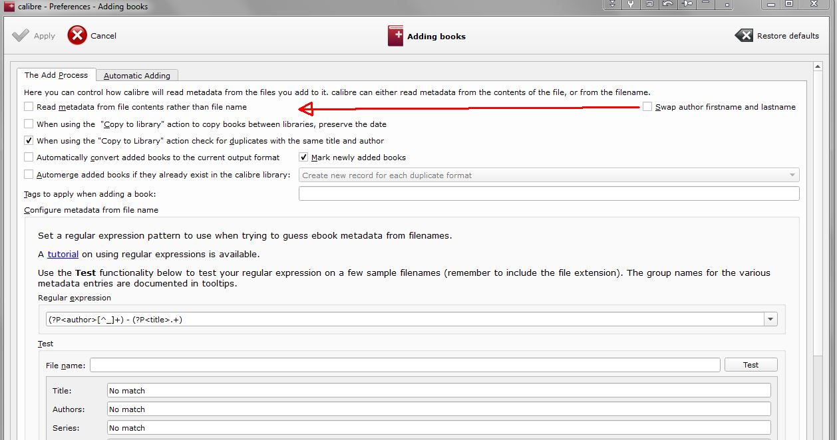This screenshot has width=837, height=440.
Task: Click in the Regular expression text box
Action: pyautogui.click(x=405, y=320)
